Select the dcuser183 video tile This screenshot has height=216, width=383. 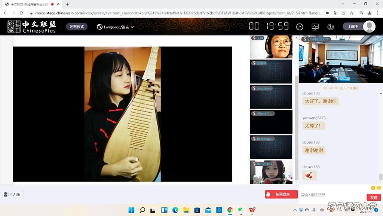click(271, 172)
